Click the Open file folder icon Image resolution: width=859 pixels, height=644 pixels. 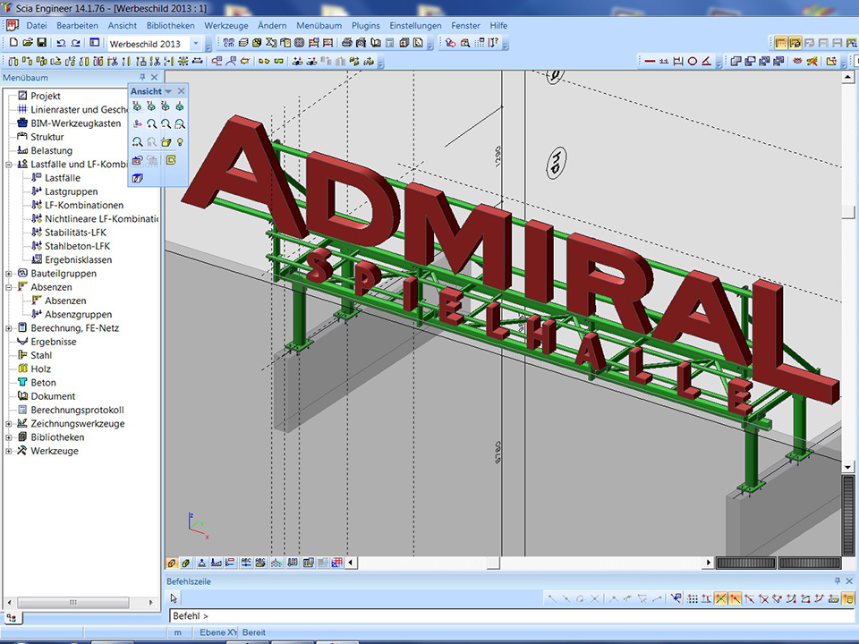[28, 42]
